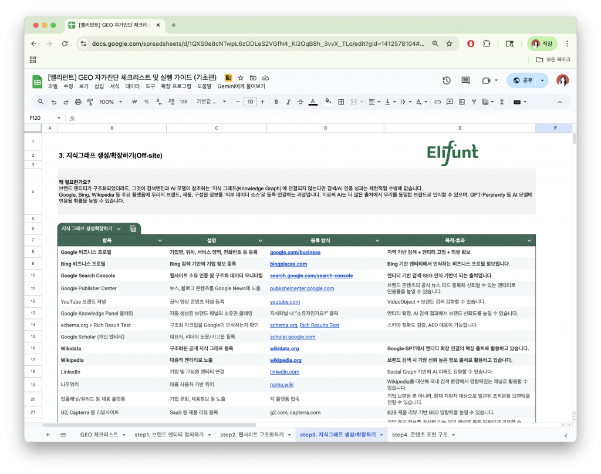
Task: Increase decimal places
Action: pos(171,102)
